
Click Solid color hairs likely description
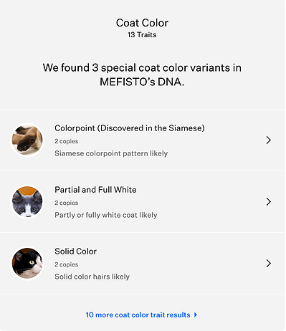[x=92, y=277]
